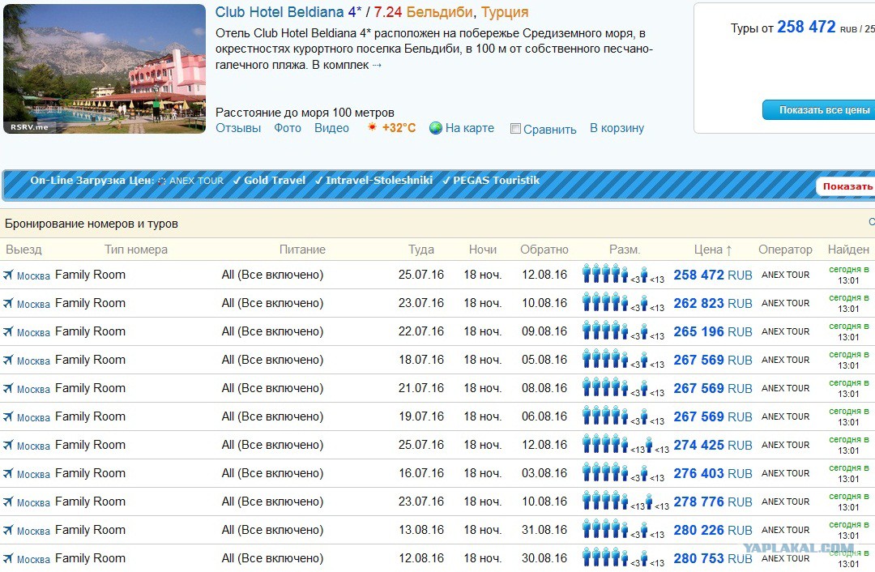Sort by the Цена column header

click(x=713, y=250)
